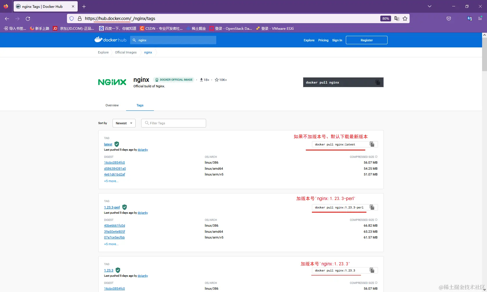Open the latest tag link
This screenshot has width=487, height=292.
(x=108, y=144)
